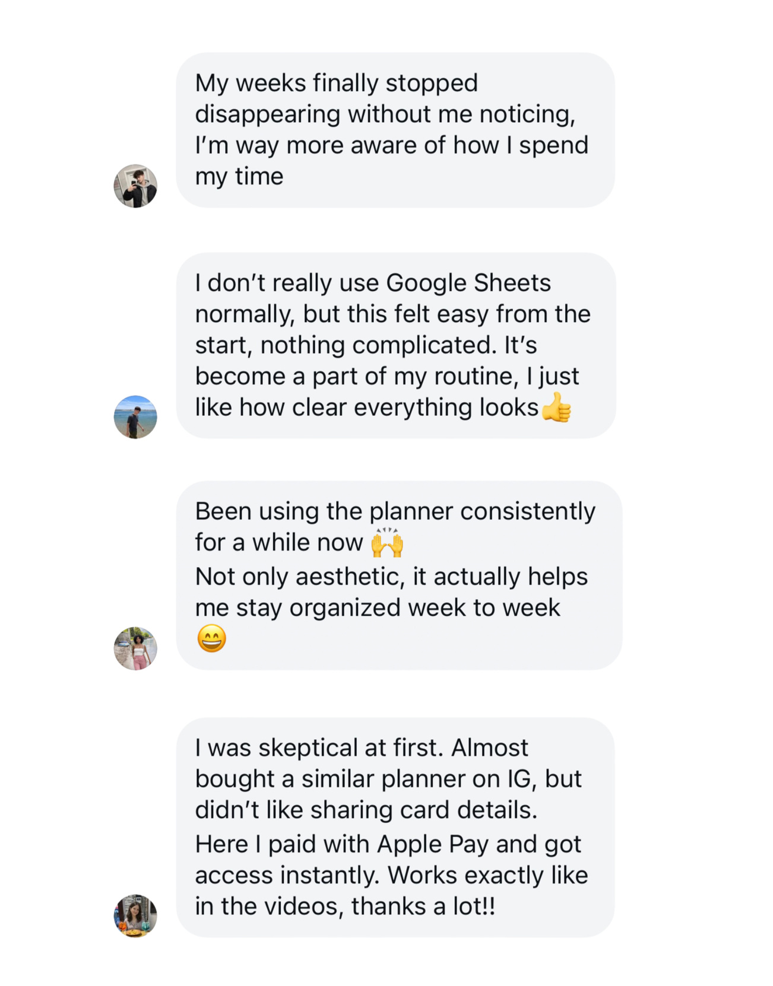The height and width of the screenshot is (986, 773).
Task: Open the avatar beside the Apple Pay message
Action: pyautogui.click(x=135, y=915)
